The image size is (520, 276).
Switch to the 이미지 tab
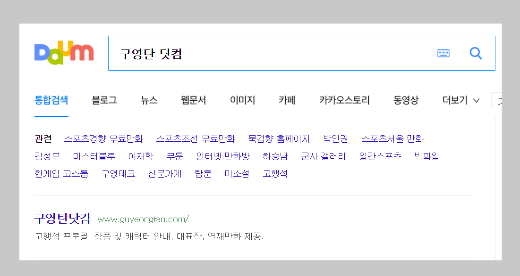coord(242,100)
